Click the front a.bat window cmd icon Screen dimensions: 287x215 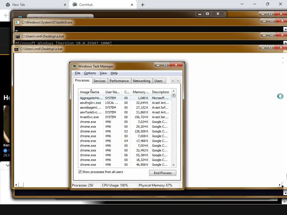[x=16, y=49]
